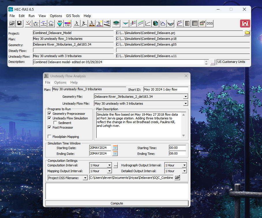Click the Plan Description scrollbar down arrow

coord(184,136)
